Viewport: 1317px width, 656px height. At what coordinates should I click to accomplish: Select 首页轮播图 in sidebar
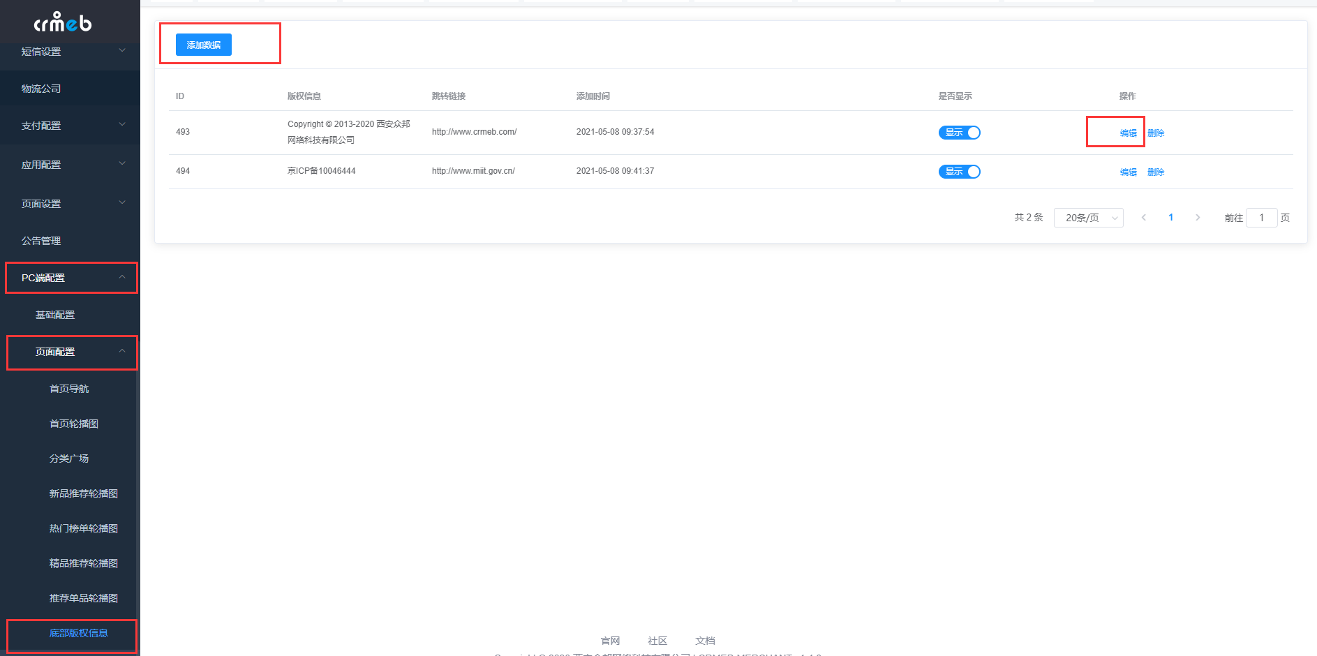click(74, 424)
